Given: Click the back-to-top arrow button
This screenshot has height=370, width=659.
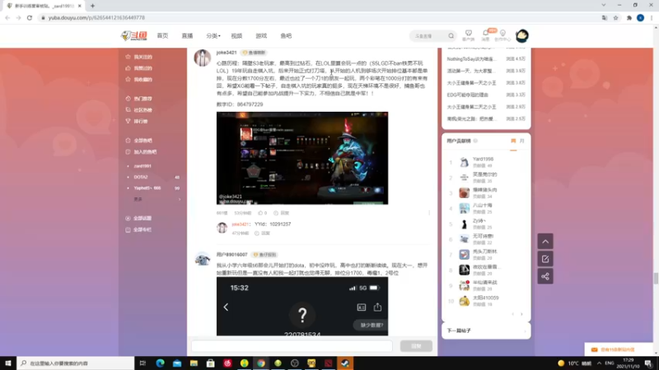Looking at the screenshot, I should [545, 242].
